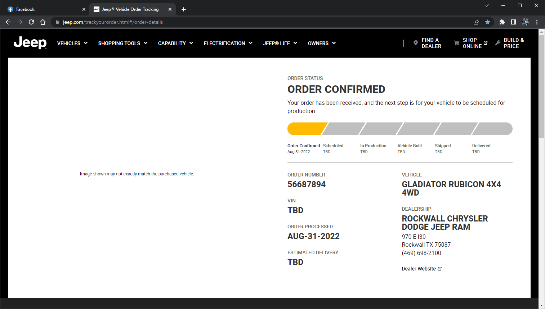Viewport: 545px width, 309px height.
Task: Click page vertical scrollbar thumb
Action: click(x=541, y=86)
